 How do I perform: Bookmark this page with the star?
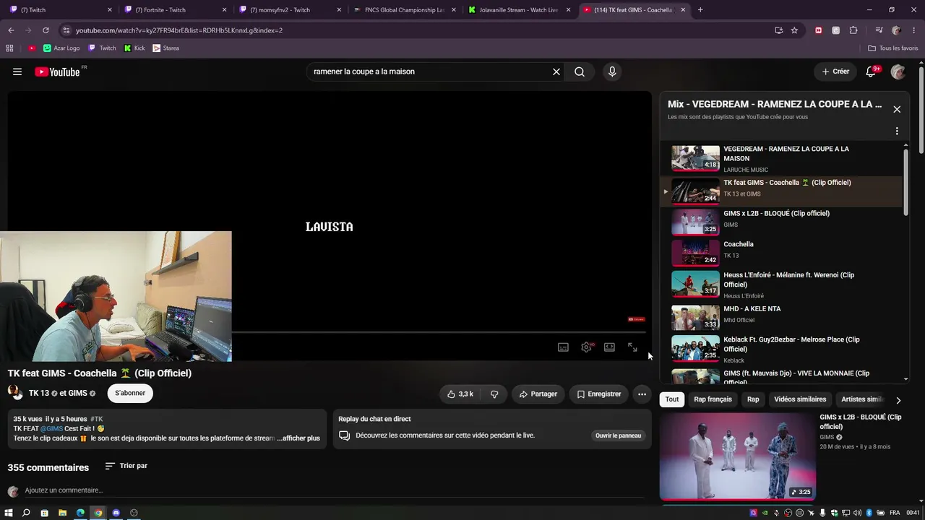(x=794, y=30)
